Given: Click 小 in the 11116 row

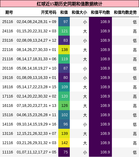Looking at the screenshot, I should pyautogui.click(x=85, y=152).
